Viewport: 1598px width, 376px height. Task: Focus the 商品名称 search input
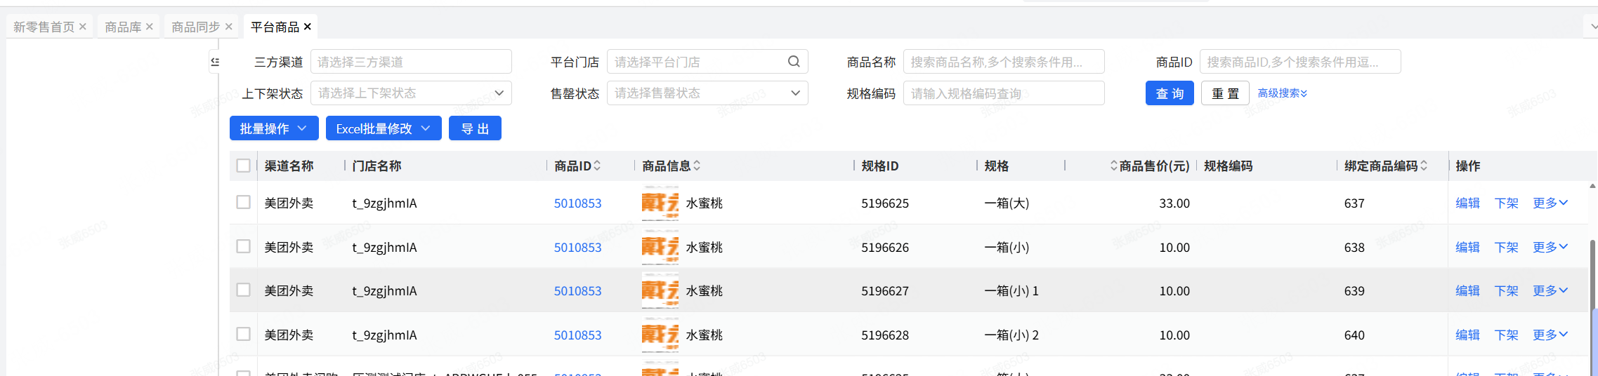(x=1004, y=62)
